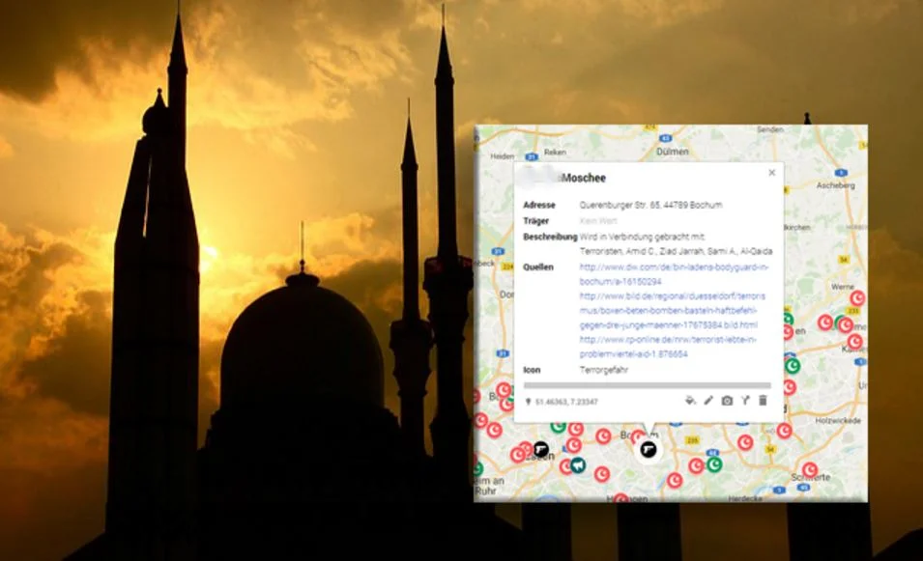Click the 'Adresse' field label

(539, 206)
